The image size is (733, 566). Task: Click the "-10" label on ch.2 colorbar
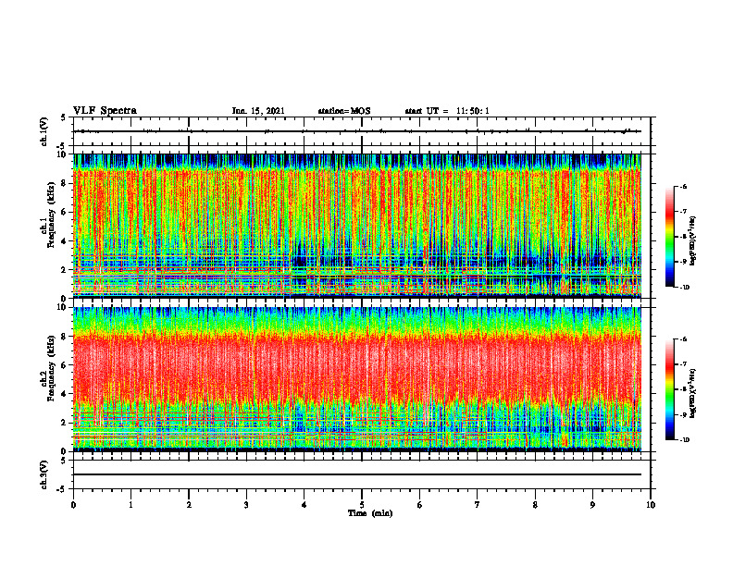683,440
